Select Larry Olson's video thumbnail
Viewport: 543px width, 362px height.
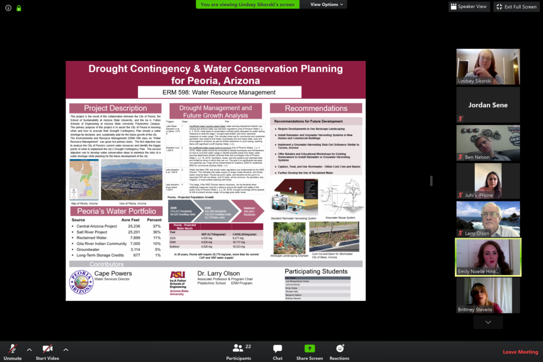point(488,219)
